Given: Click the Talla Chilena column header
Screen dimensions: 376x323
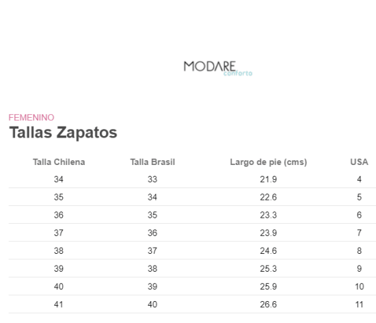Looking at the screenshot, I should (59, 162).
